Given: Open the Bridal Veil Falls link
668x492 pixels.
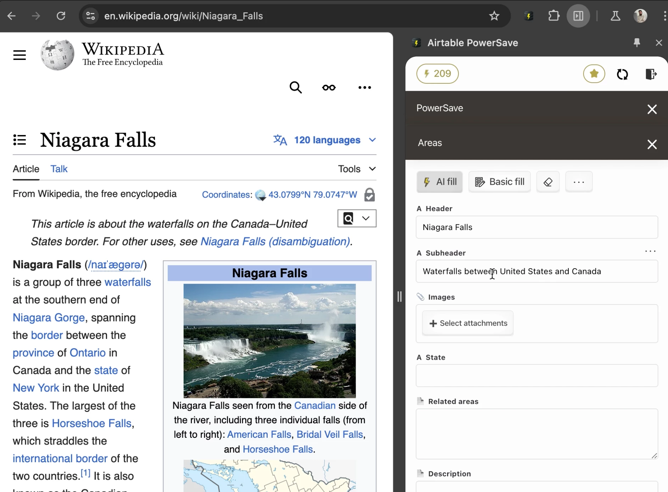Looking at the screenshot, I should (329, 435).
